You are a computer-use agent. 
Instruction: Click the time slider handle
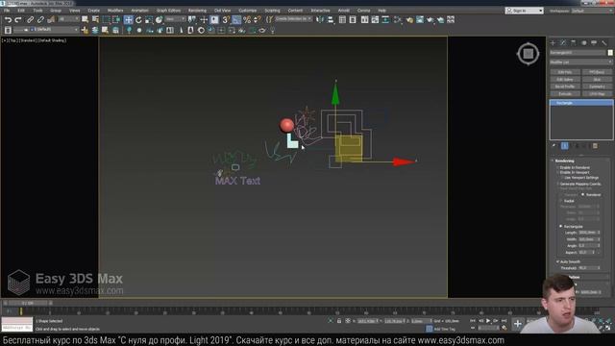tap(29, 304)
